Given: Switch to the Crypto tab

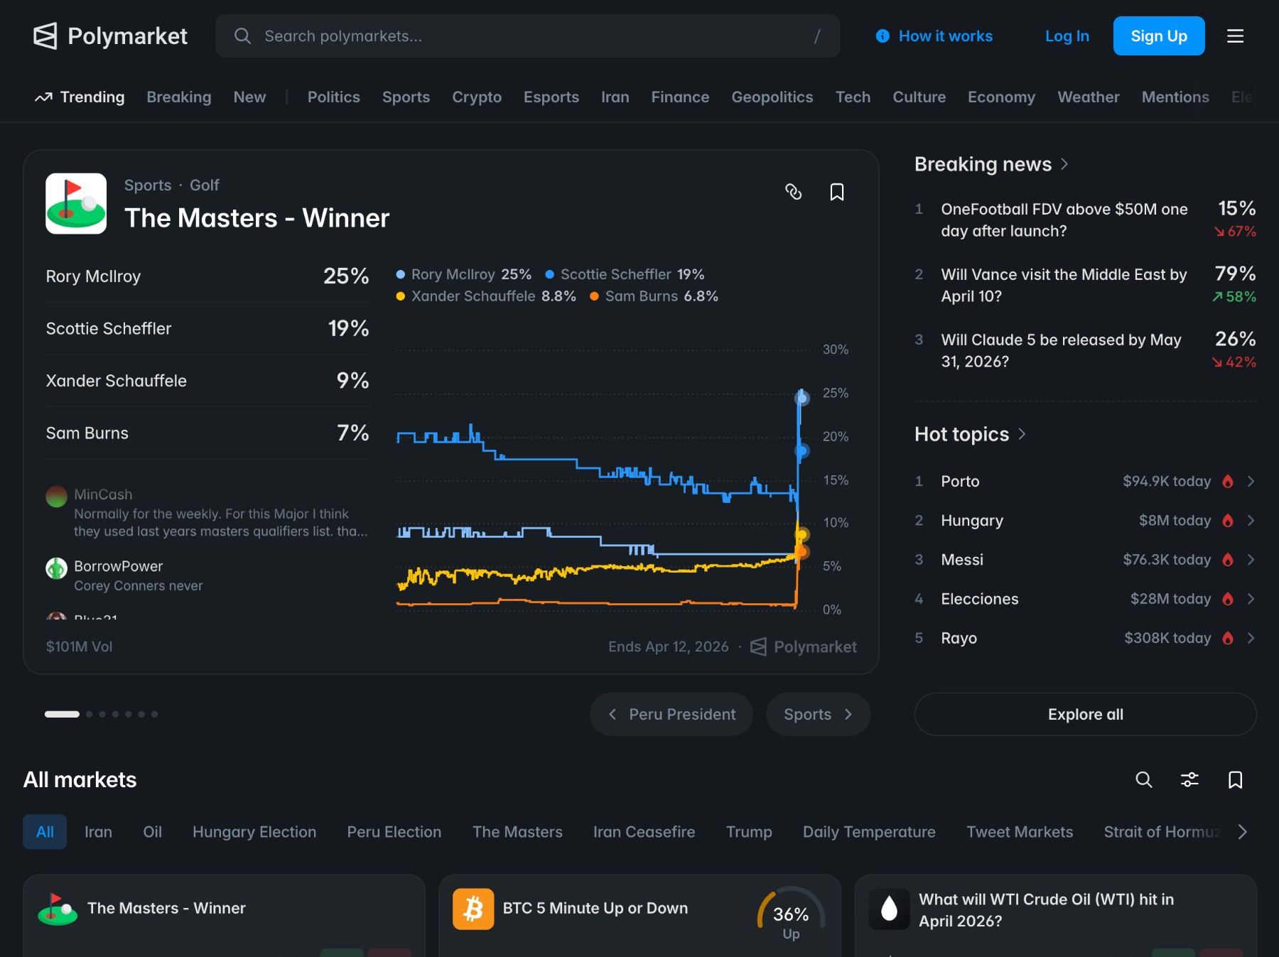Looking at the screenshot, I should tap(477, 97).
